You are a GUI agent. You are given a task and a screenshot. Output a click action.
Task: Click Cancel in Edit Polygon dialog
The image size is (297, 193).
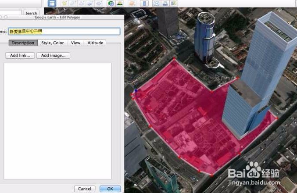[x=85, y=189]
